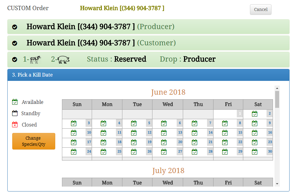Click check circle beside Producer row
The width and height of the screenshot is (296, 193).
pos(14,27)
